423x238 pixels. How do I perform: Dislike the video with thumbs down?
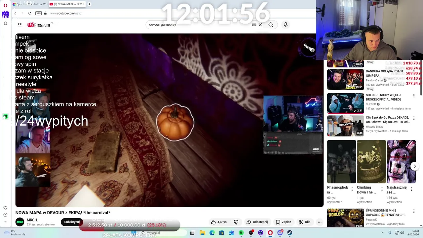(236, 222)
